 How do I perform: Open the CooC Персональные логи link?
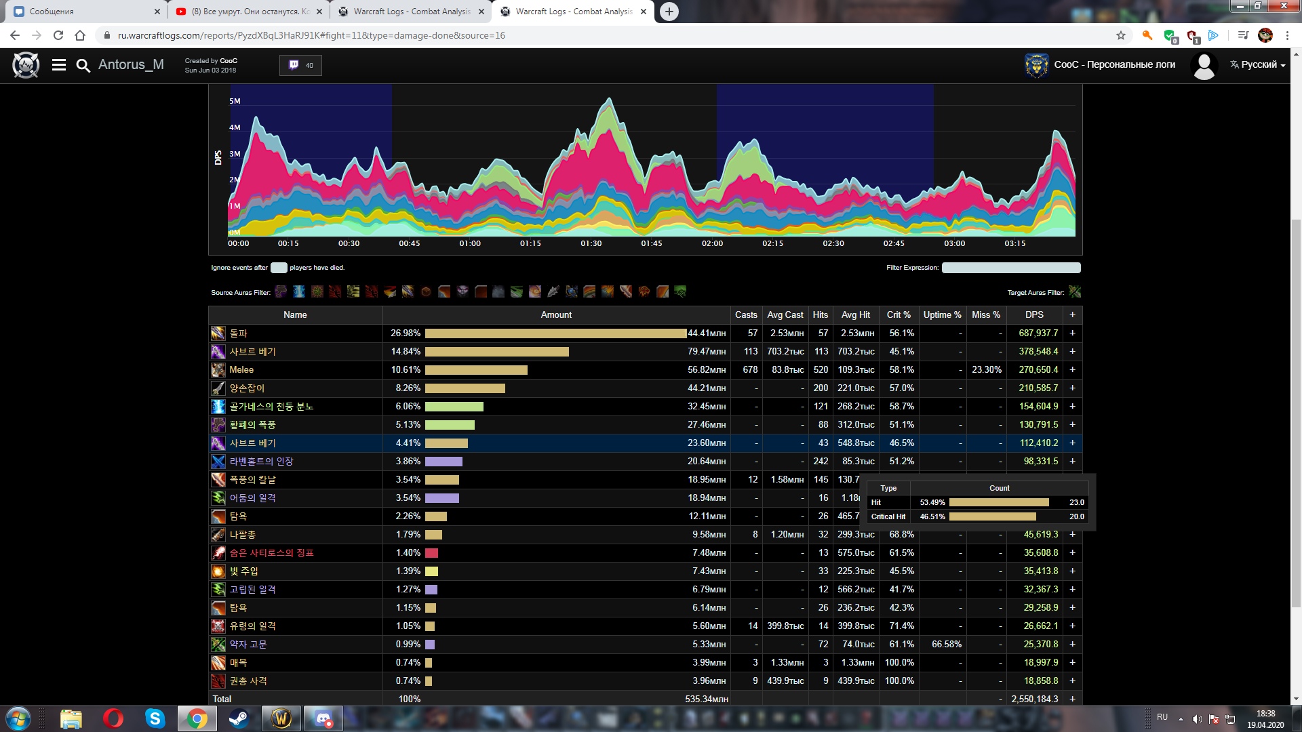[1113, 65]
